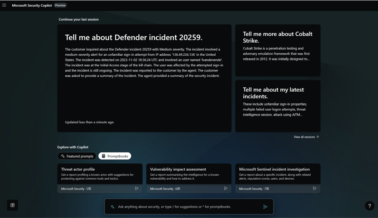Run the Threat actor profile promptbook
This screenshot has width=378, height=218.
(x=137, y=188)
